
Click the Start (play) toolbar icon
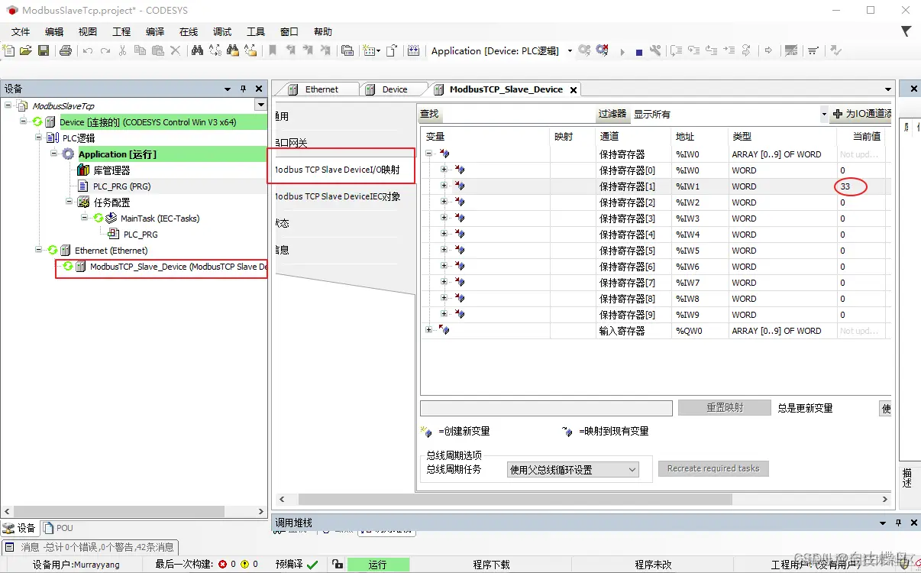(622, 52)
